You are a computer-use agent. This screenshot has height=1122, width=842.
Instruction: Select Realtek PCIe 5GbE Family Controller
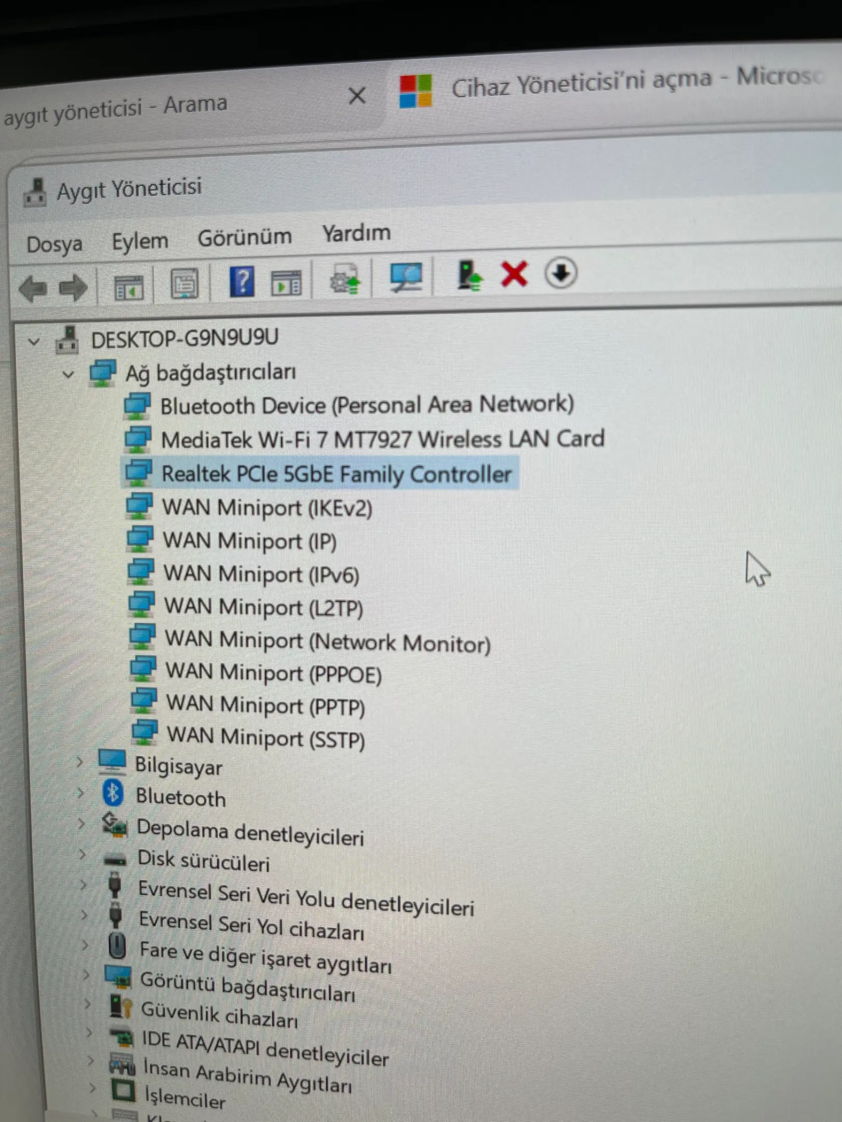336,474
